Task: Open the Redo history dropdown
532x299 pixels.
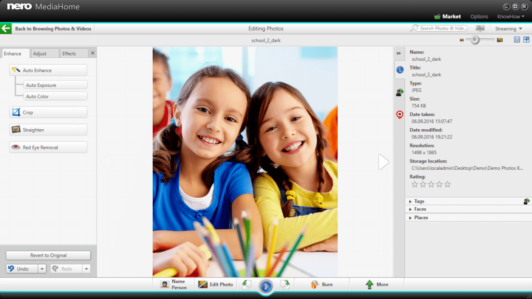Action: (87, 269)
